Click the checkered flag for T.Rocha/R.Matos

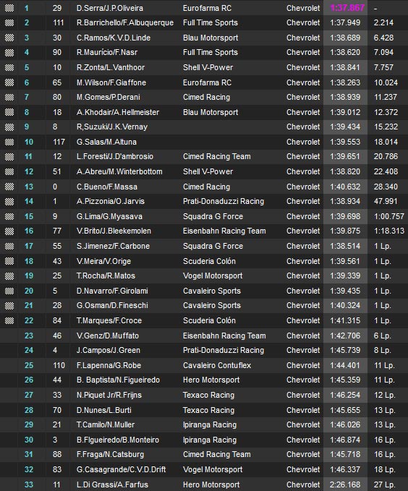9,276
